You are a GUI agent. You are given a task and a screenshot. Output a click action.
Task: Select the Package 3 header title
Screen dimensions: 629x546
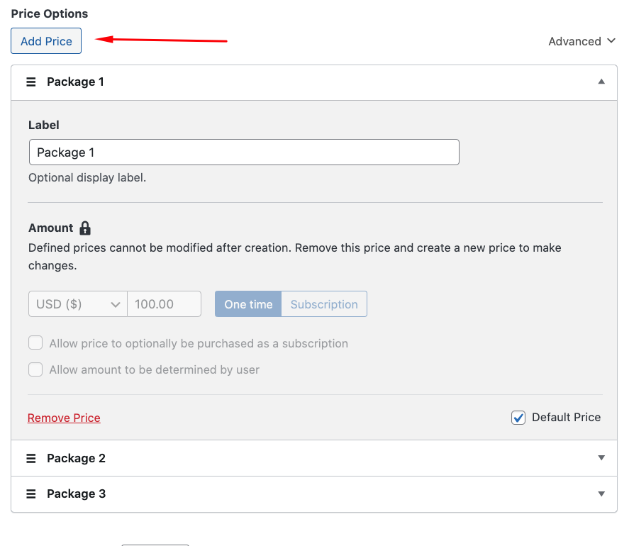tap(76, 494)
